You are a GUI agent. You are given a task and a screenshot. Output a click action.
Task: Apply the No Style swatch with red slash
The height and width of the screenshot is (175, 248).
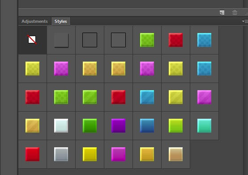pos(32,40)
